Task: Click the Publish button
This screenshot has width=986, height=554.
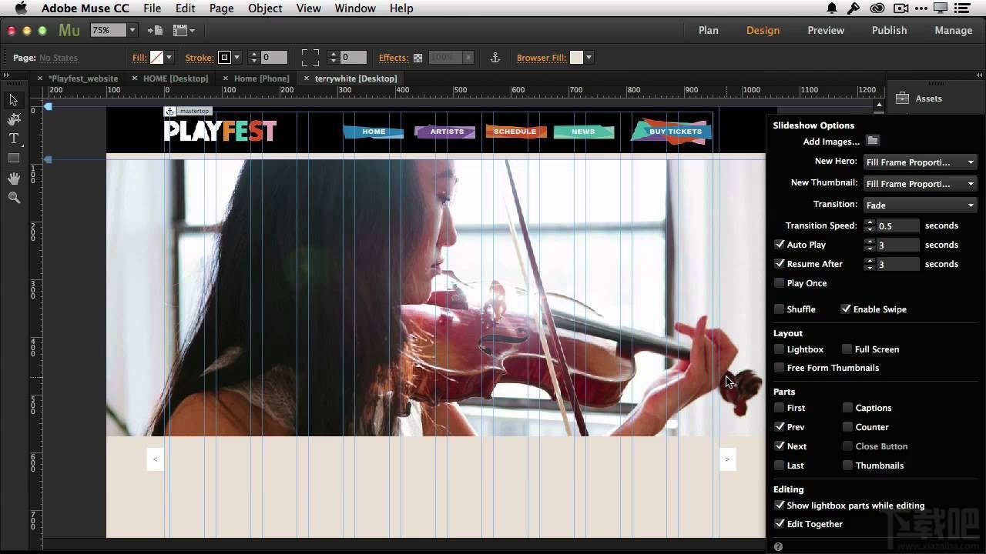Action: 889,30
